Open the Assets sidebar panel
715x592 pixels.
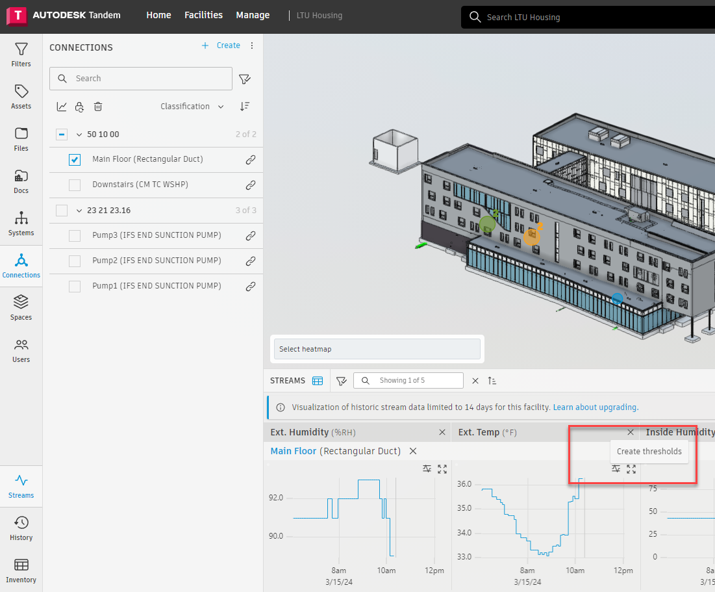(21, 97)
